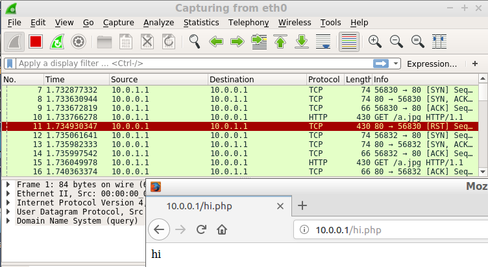Image resolution: width=488 pixels, height=267 pixels.
Task: Go back to previous packet arrow
Action: coord(215,42)
